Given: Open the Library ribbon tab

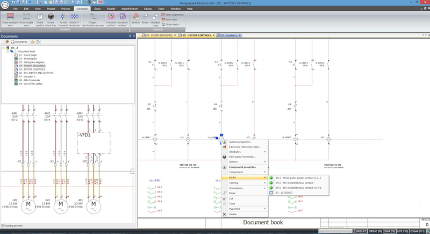Looking at the screenshot, I should coord(148,9).
